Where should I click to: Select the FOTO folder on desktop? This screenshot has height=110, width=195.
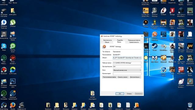pyautogui.click(x=110, y=106)
